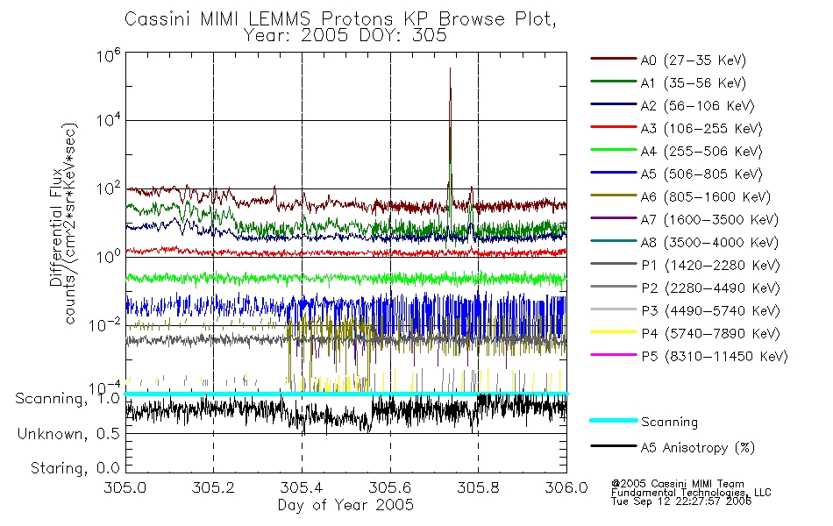The height and width of the screenshot is (526, 833).
Task: Click the P2 (2280-4490 KeV) legend label
Action: [710, 288]
